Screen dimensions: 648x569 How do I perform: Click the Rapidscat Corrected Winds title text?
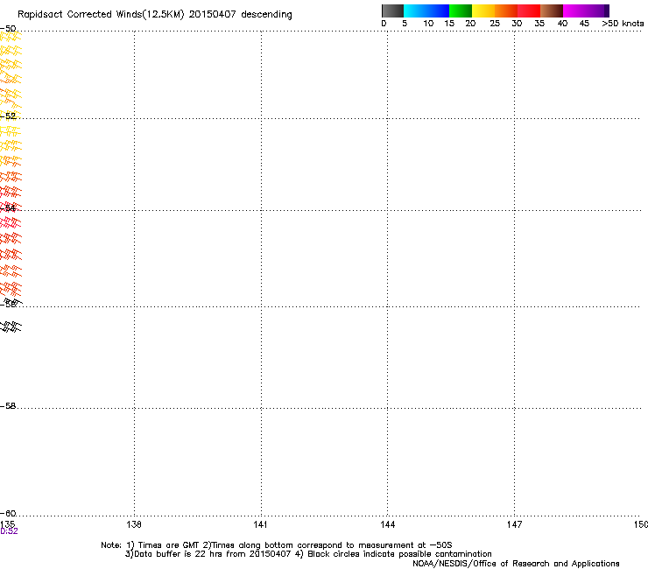pos(155,15)
